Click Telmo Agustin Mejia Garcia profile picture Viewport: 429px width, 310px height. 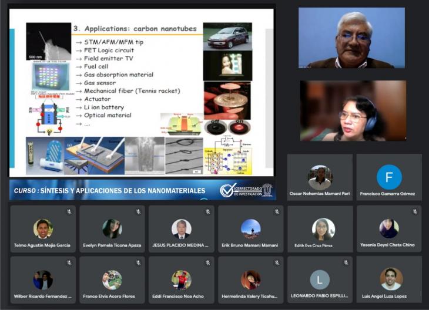click(43, 229)
